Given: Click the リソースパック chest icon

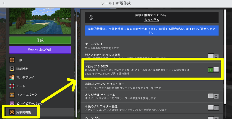Looking at the screenshot, I should pos(12,95).
